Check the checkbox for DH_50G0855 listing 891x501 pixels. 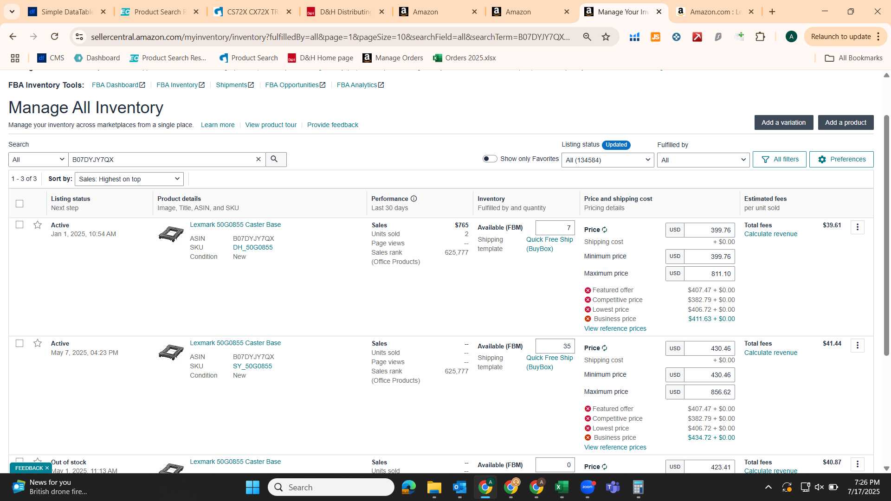pyautogui.click(x=19, y=225)
